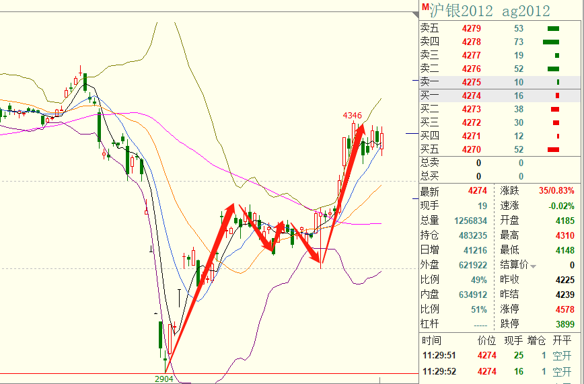584x384 pixels.
Task: Click 空开 in the 11:29:51 trade row
Action: pos(562,356)
